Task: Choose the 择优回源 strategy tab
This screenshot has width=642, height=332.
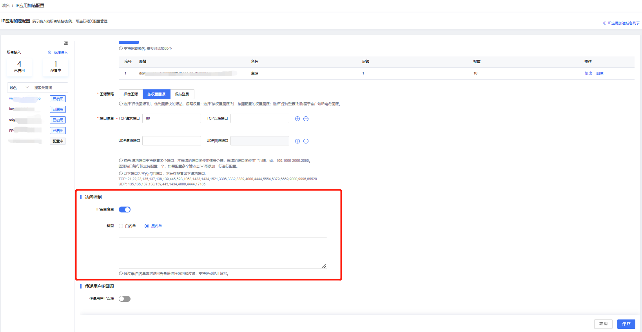Action: pos(131,94)
